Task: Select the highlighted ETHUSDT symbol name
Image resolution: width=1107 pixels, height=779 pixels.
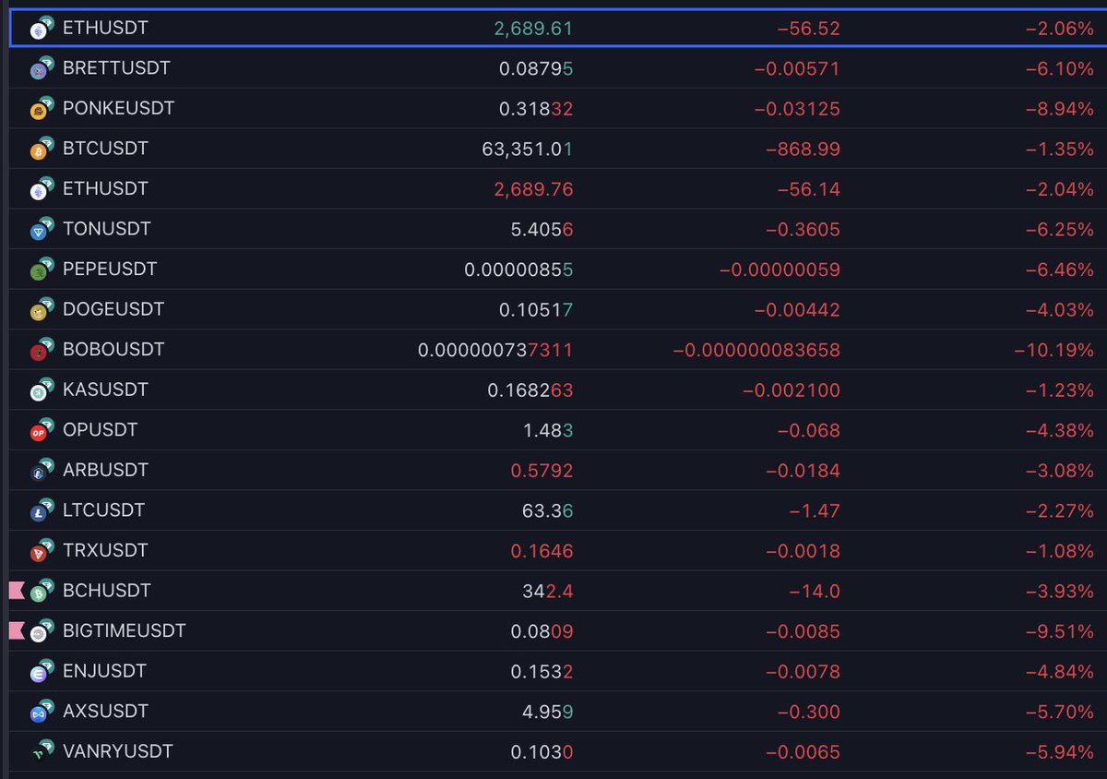Action: 105,29
